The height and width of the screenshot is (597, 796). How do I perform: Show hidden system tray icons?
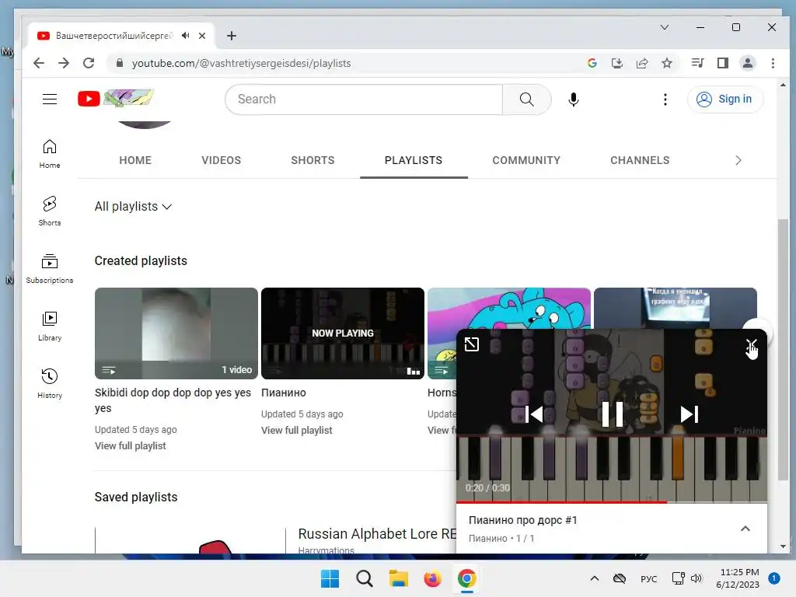[595, 578]
